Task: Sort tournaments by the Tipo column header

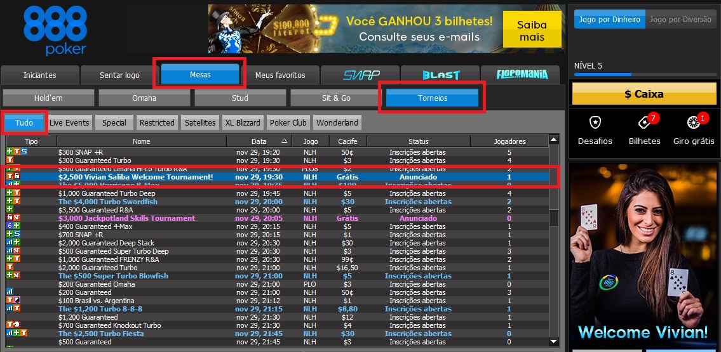Action: point(31,141)
